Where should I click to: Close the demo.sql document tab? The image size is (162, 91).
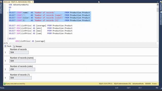coord(33,2)
